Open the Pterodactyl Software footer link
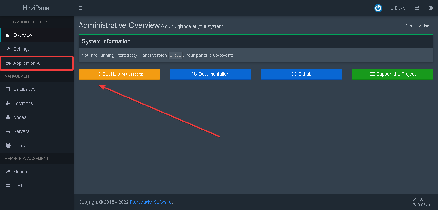Screen dimensions: 438x210 point(150,202)
